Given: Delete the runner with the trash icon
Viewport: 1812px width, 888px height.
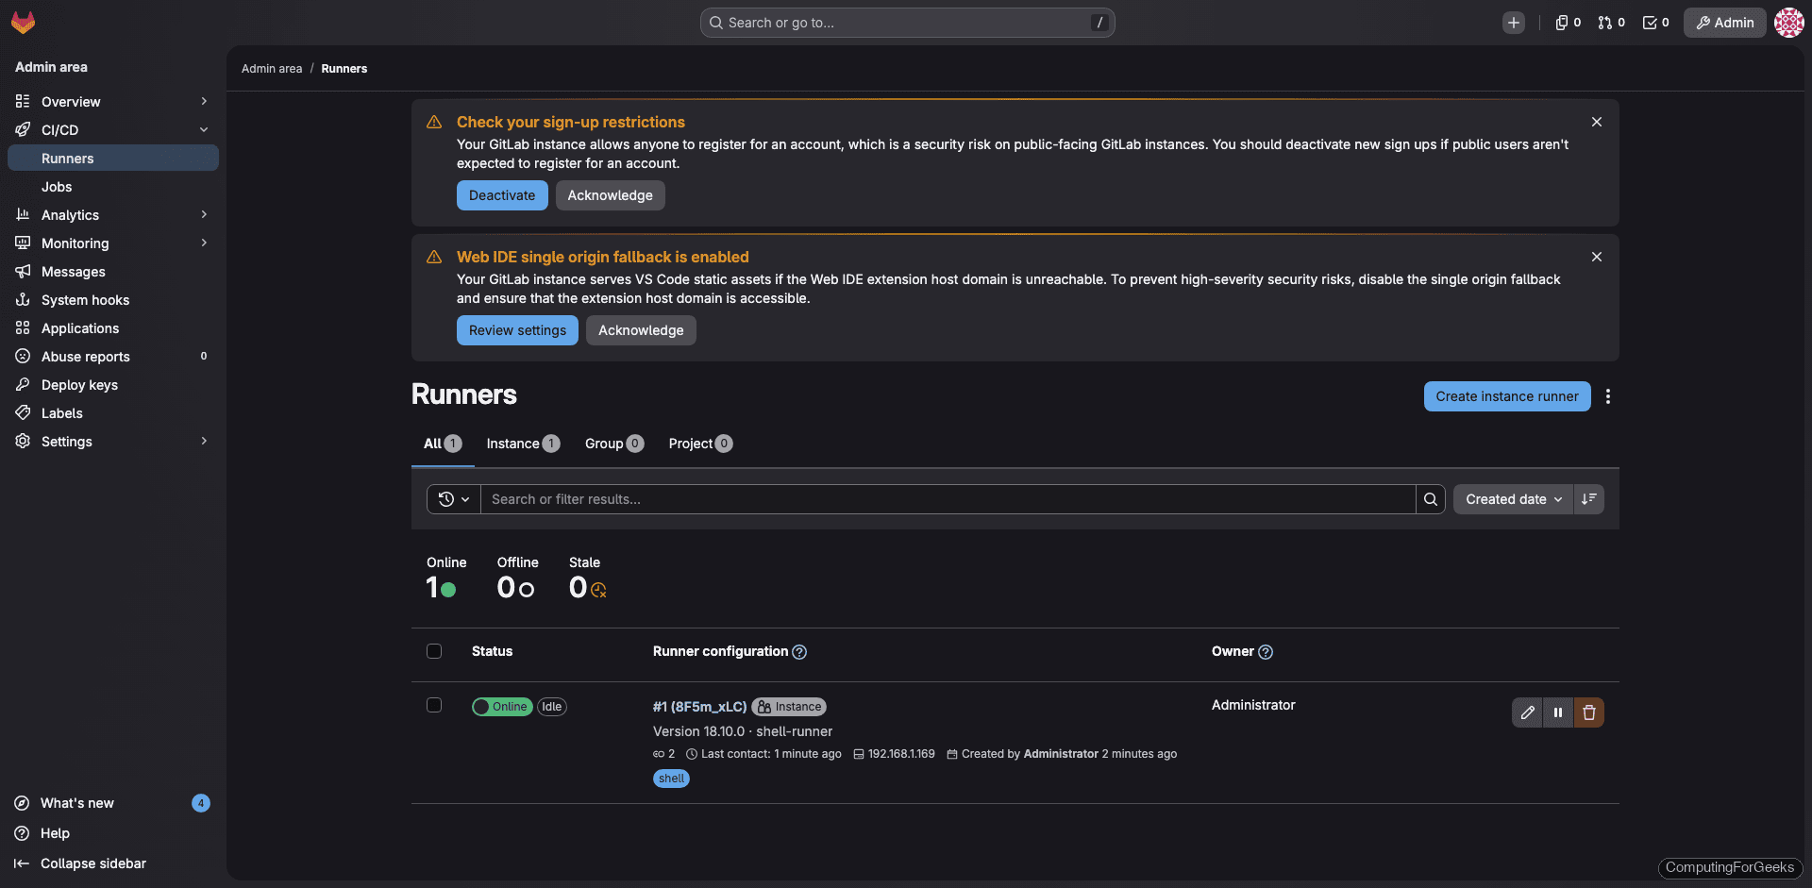Looking at the screenshot, I should (1589, 712).
